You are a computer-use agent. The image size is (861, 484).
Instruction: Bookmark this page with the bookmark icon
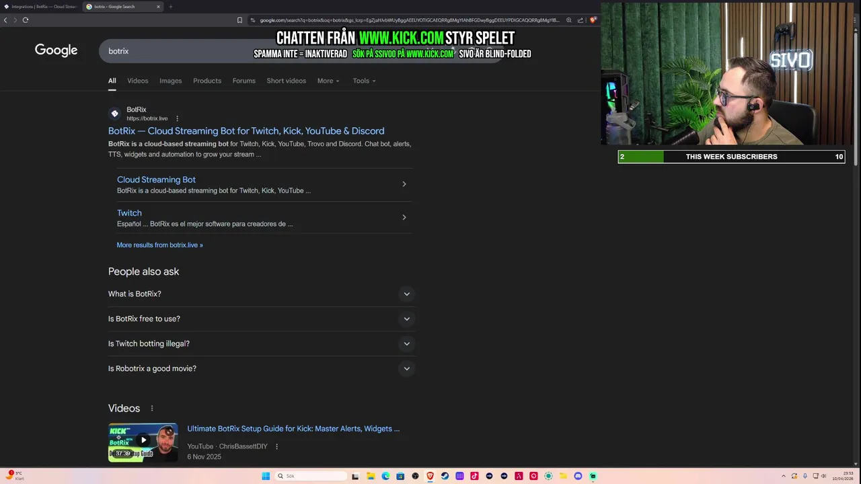pyautogui.click(x=239, y=20)
